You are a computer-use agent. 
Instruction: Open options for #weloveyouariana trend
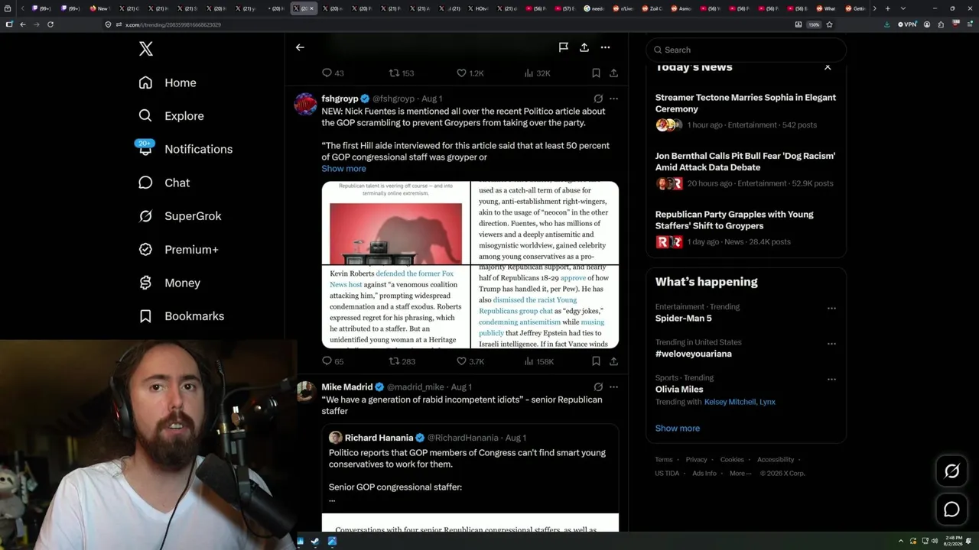(x=831, y=344)
